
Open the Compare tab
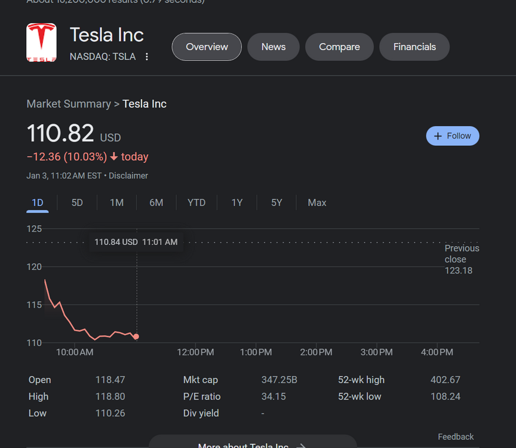339,47
